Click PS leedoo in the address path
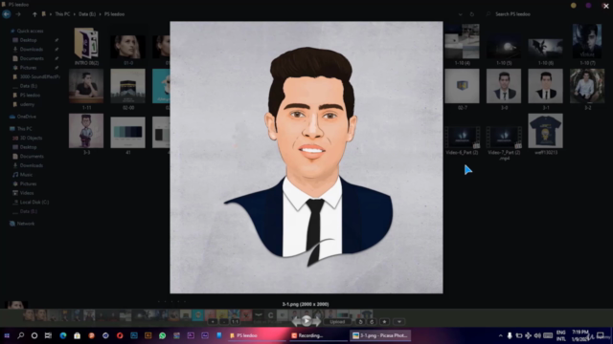 click(114, 14)
